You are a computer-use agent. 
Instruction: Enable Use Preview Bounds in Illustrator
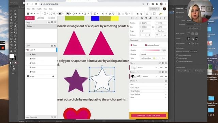point(177,55)
